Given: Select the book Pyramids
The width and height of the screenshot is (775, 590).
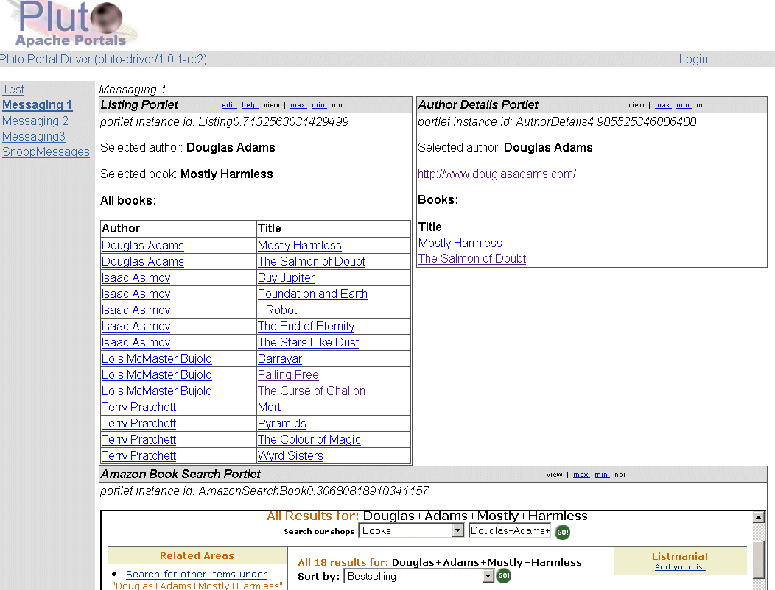Looking at the screenshot, I should [x=281, y=424].
